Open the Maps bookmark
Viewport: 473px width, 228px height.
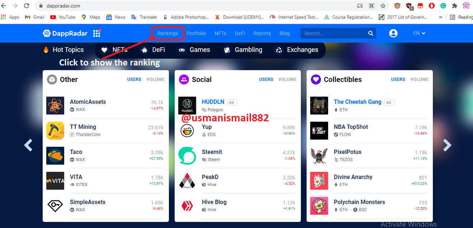click(x=91, y=17)
